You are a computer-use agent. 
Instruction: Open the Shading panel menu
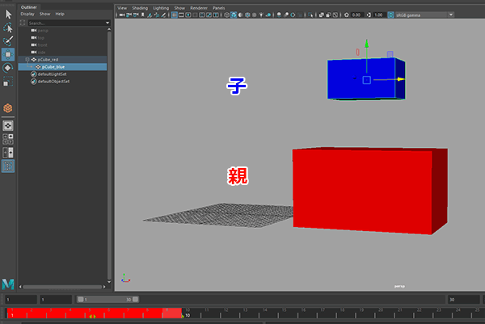(141, 7)
